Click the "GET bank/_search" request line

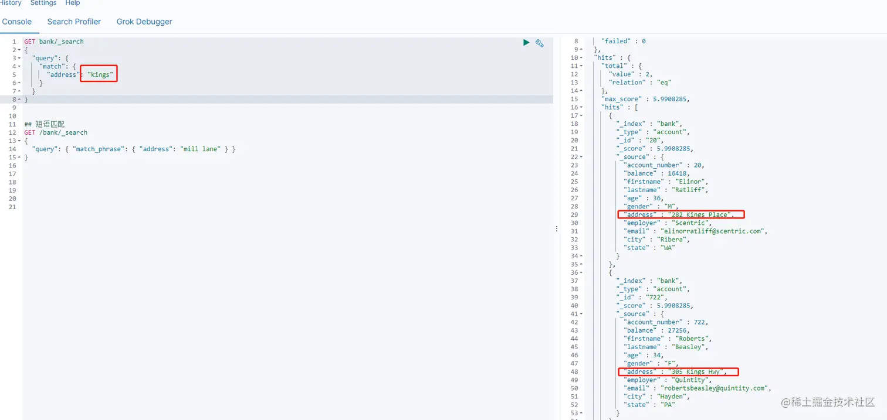54,42
